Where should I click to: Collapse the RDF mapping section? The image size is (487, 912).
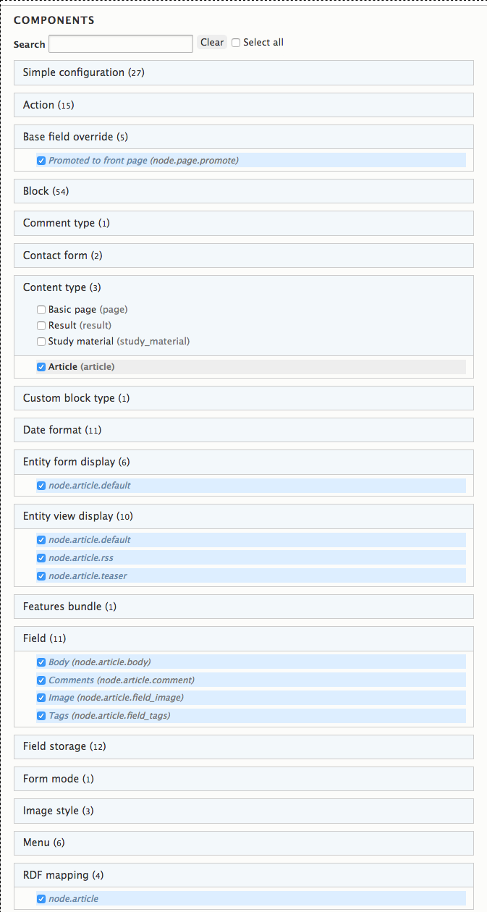click(x=244, y=875)
